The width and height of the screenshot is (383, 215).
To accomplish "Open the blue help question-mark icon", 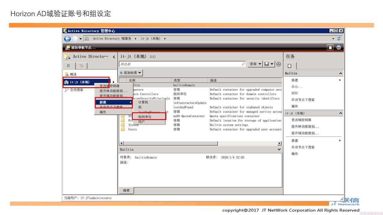I will tap(339, 47).
